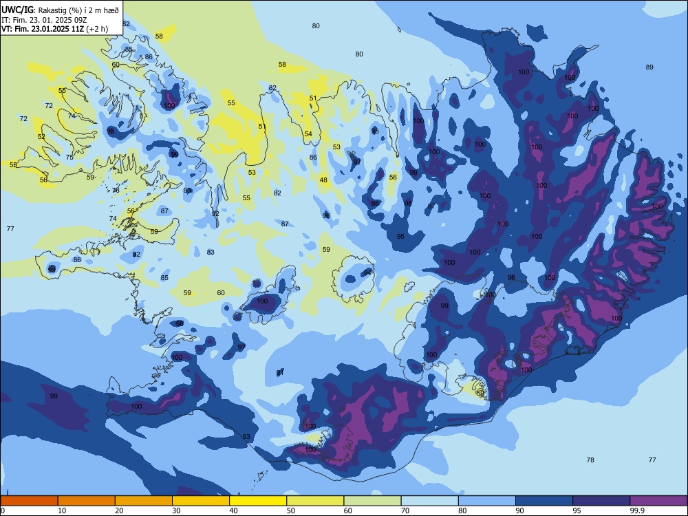
Task: Pick the light green 60–70 legend swatch
Action: tap(372, 501)
